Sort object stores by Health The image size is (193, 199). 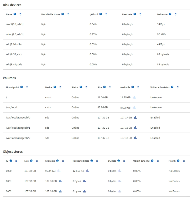[184, 161]
